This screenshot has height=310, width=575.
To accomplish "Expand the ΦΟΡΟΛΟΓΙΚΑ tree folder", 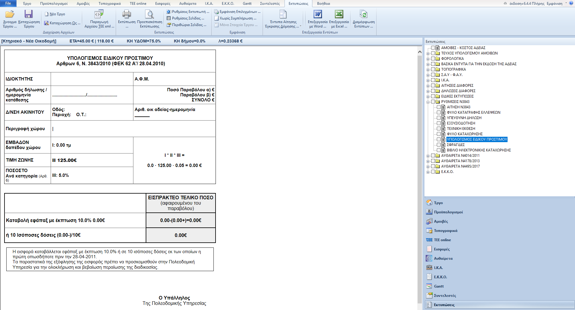I will tap(428, 59).
